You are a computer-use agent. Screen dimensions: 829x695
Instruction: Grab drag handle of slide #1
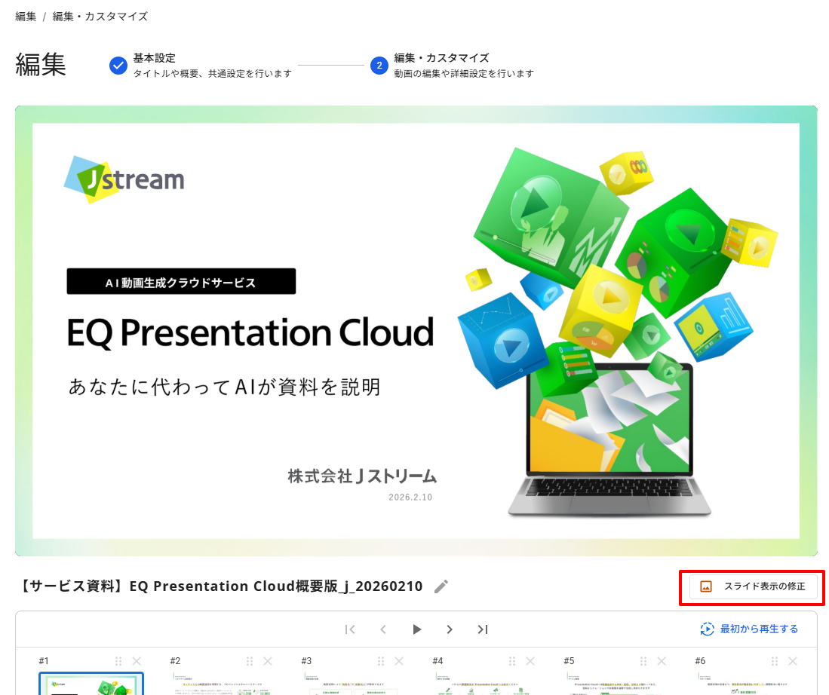tap(118, 661)
